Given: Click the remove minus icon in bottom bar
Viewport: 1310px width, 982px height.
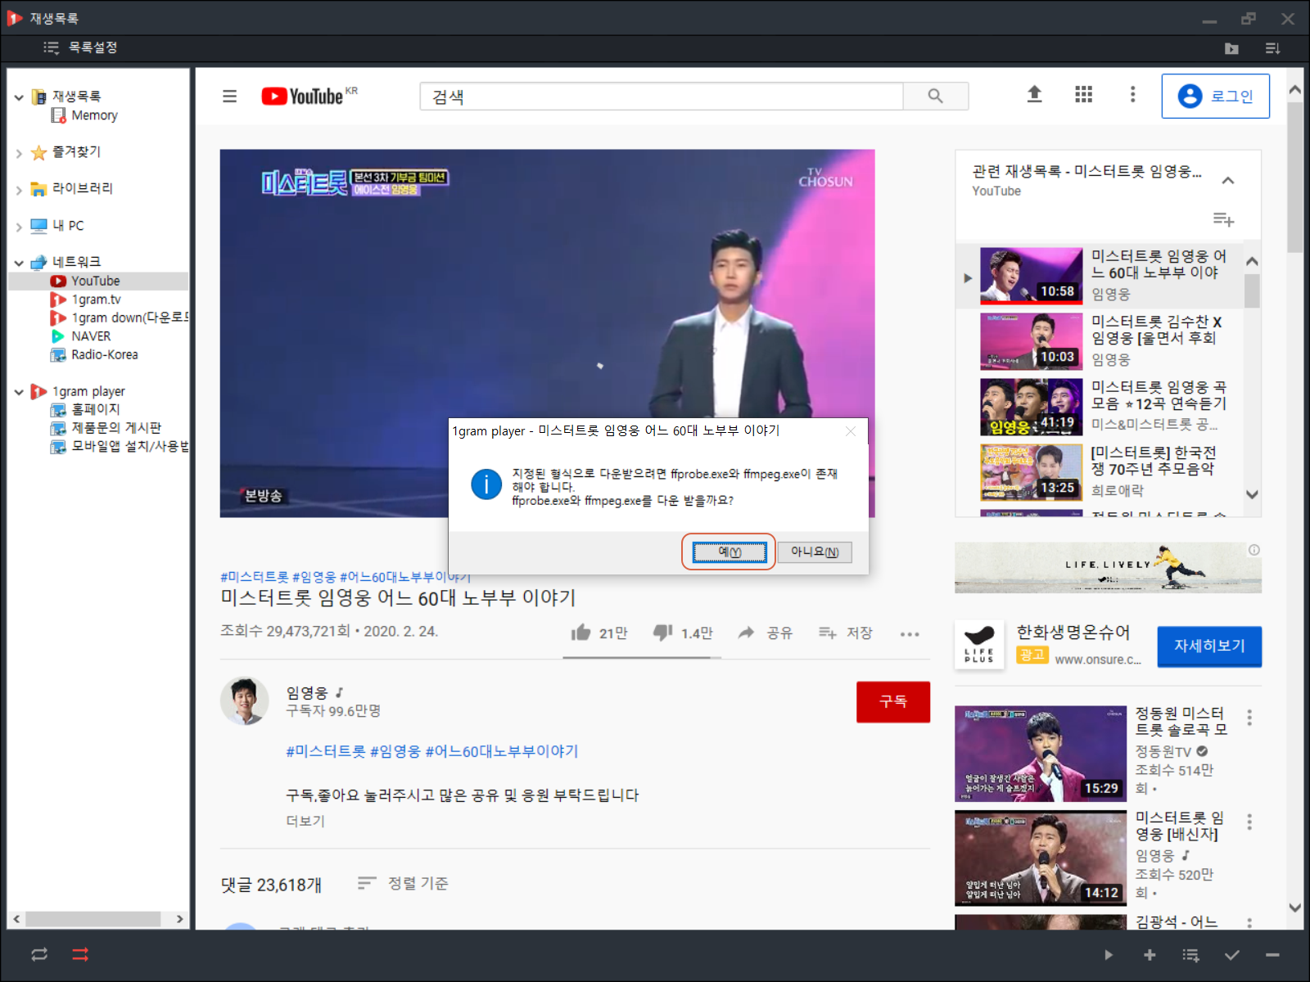Looking at the screenshot, I should (x=1272, y=955).
